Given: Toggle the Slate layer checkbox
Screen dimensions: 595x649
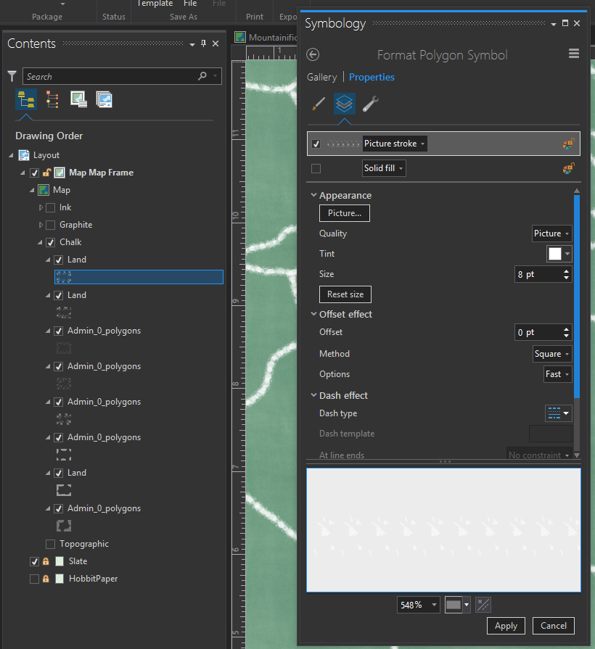Looking at the screenshot, I should tap(34, 561).
